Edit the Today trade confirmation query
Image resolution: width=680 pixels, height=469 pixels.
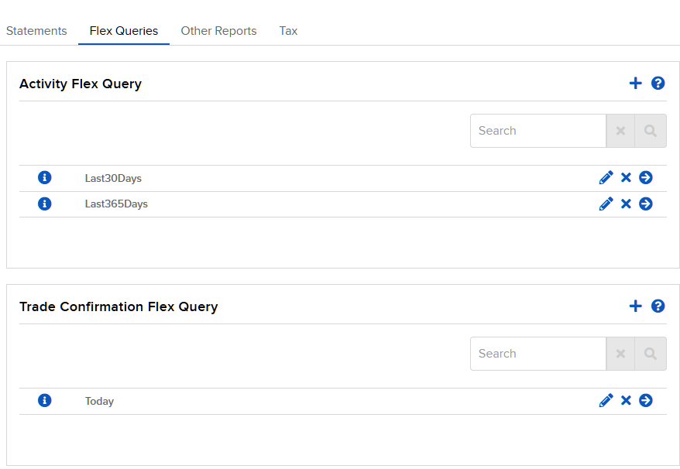[x=606, y=401]
